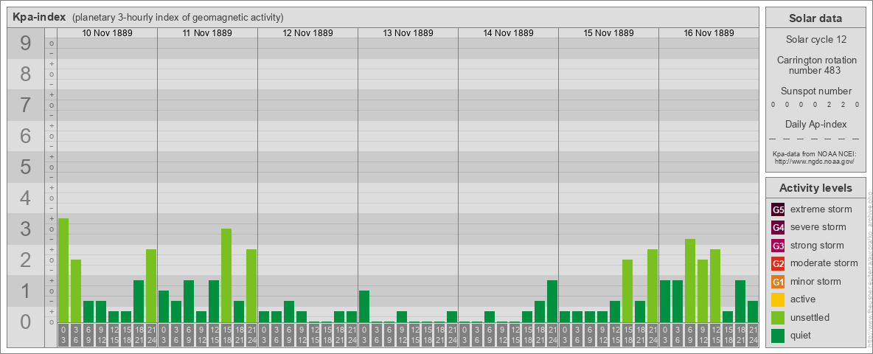Click the 'Daily Ap-index' label

coord(815,124)
